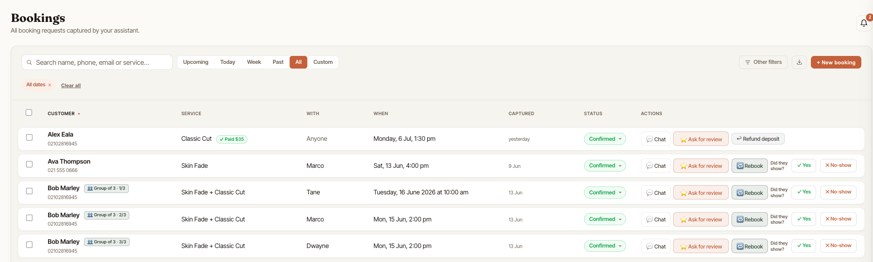Image resolution: width=873 pixels, height=262 pixels.
Task: Rebook Bob Marley group 2/3
Action: click(750, 219)
